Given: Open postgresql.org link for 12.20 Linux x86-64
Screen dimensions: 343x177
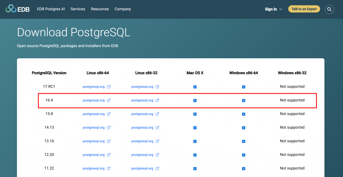Looking at the screenshot, I should click(x=94, y=155).
